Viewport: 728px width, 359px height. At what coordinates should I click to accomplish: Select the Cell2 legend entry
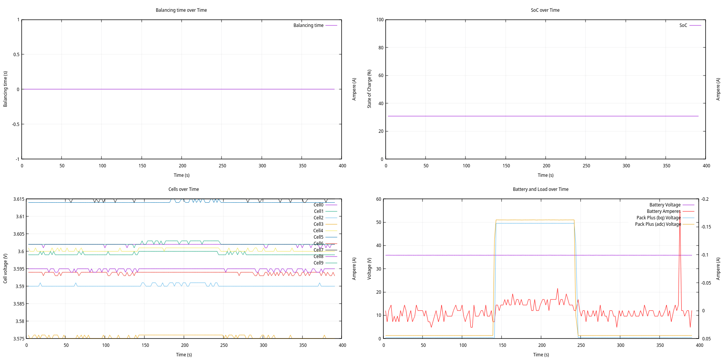point(318,218)
